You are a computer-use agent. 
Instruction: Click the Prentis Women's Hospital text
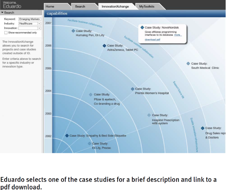[152, 93]
